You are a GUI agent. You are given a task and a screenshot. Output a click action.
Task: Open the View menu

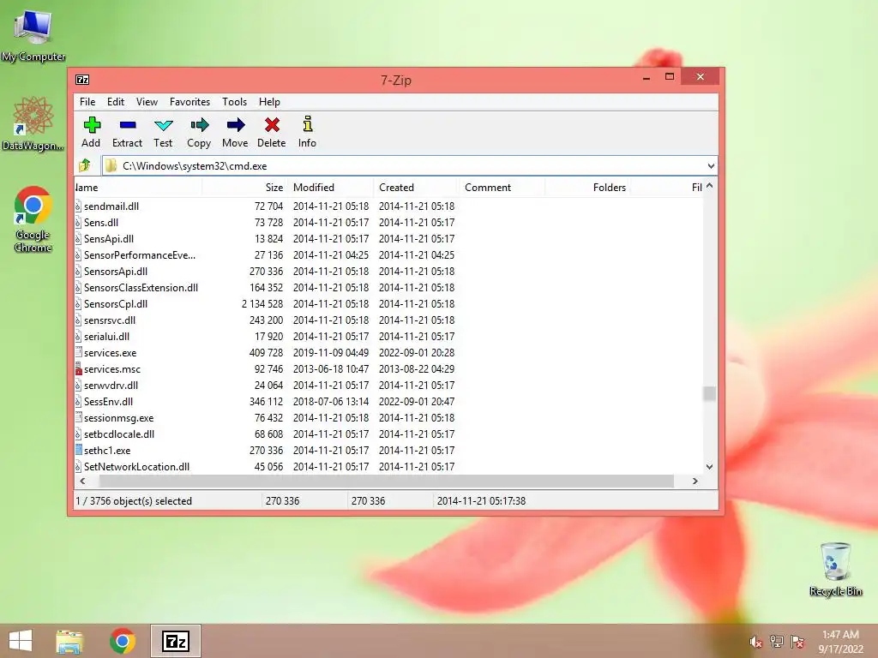[x=147, y=102]
